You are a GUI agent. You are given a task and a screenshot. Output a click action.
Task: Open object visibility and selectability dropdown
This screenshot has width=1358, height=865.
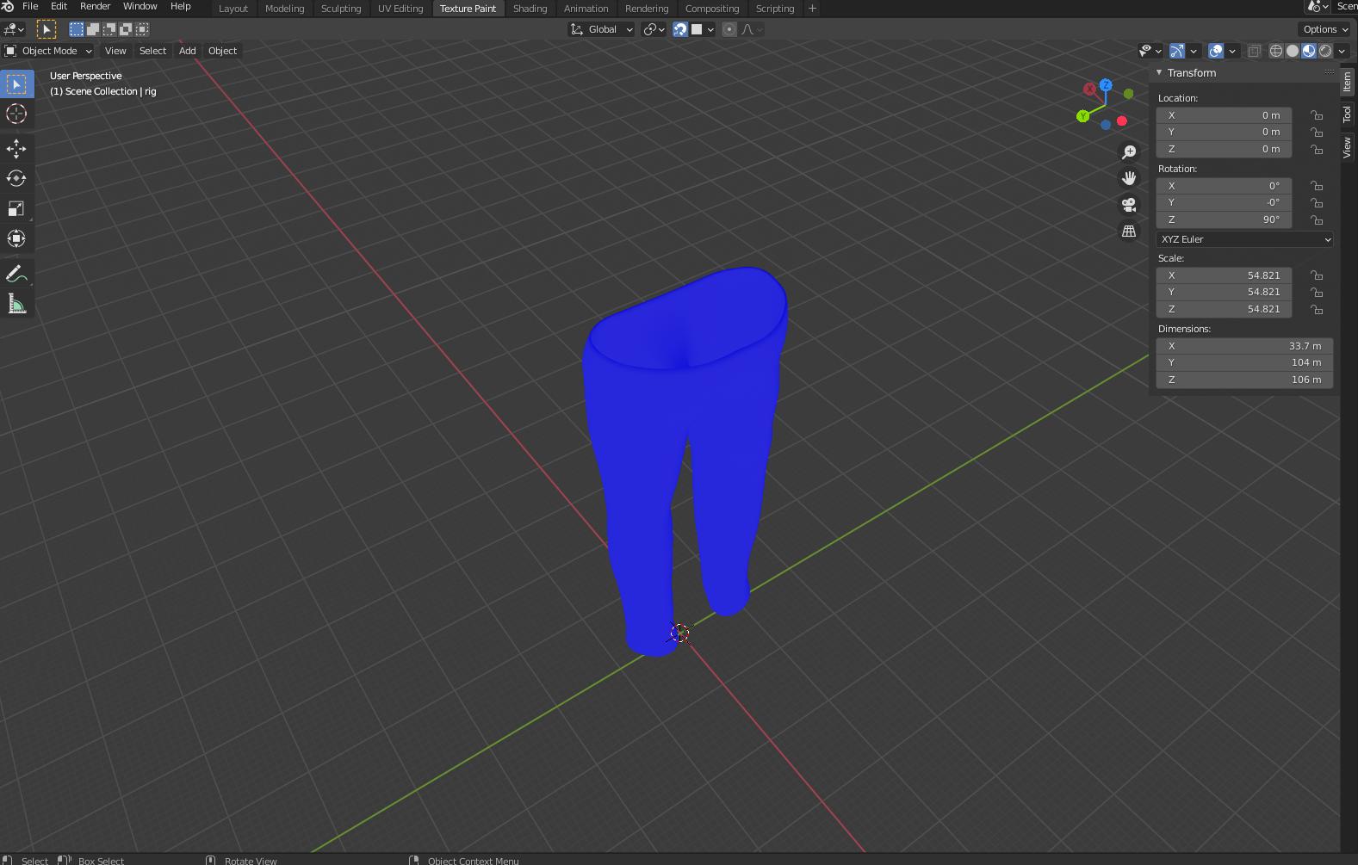(x=1150, y=51)
